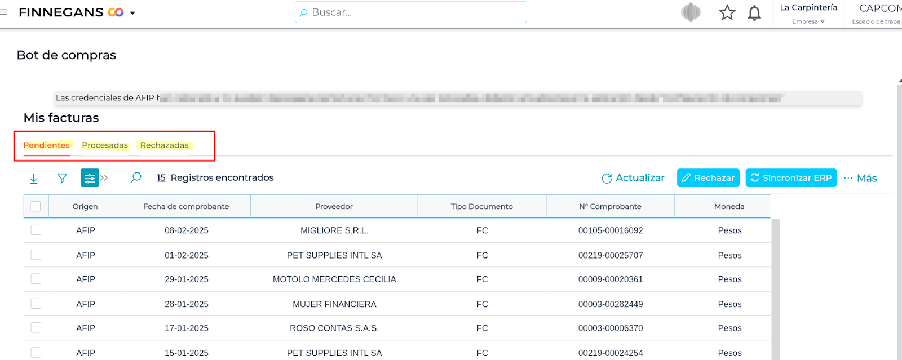Toggle the sliders column settings button

(90, 178)
